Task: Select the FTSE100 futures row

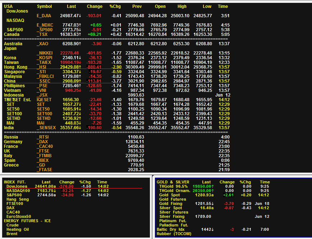Action: (x=15, y=203)
